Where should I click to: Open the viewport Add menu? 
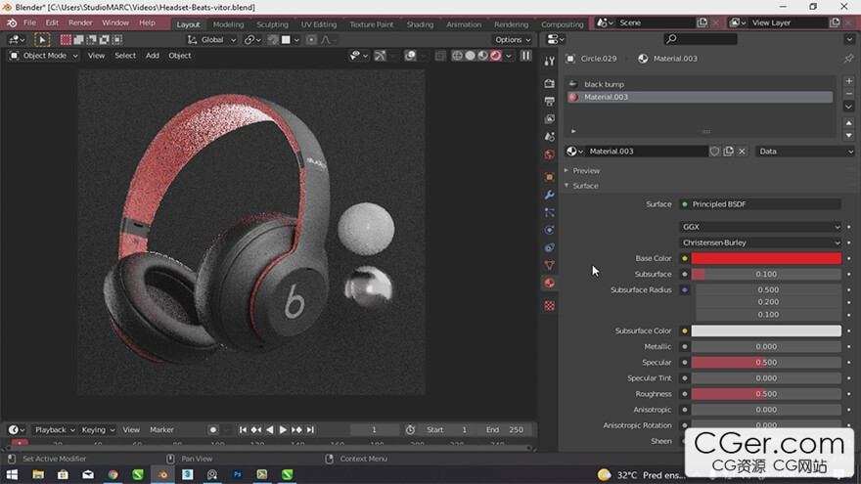pyautogui.click(x=152, y=56)
